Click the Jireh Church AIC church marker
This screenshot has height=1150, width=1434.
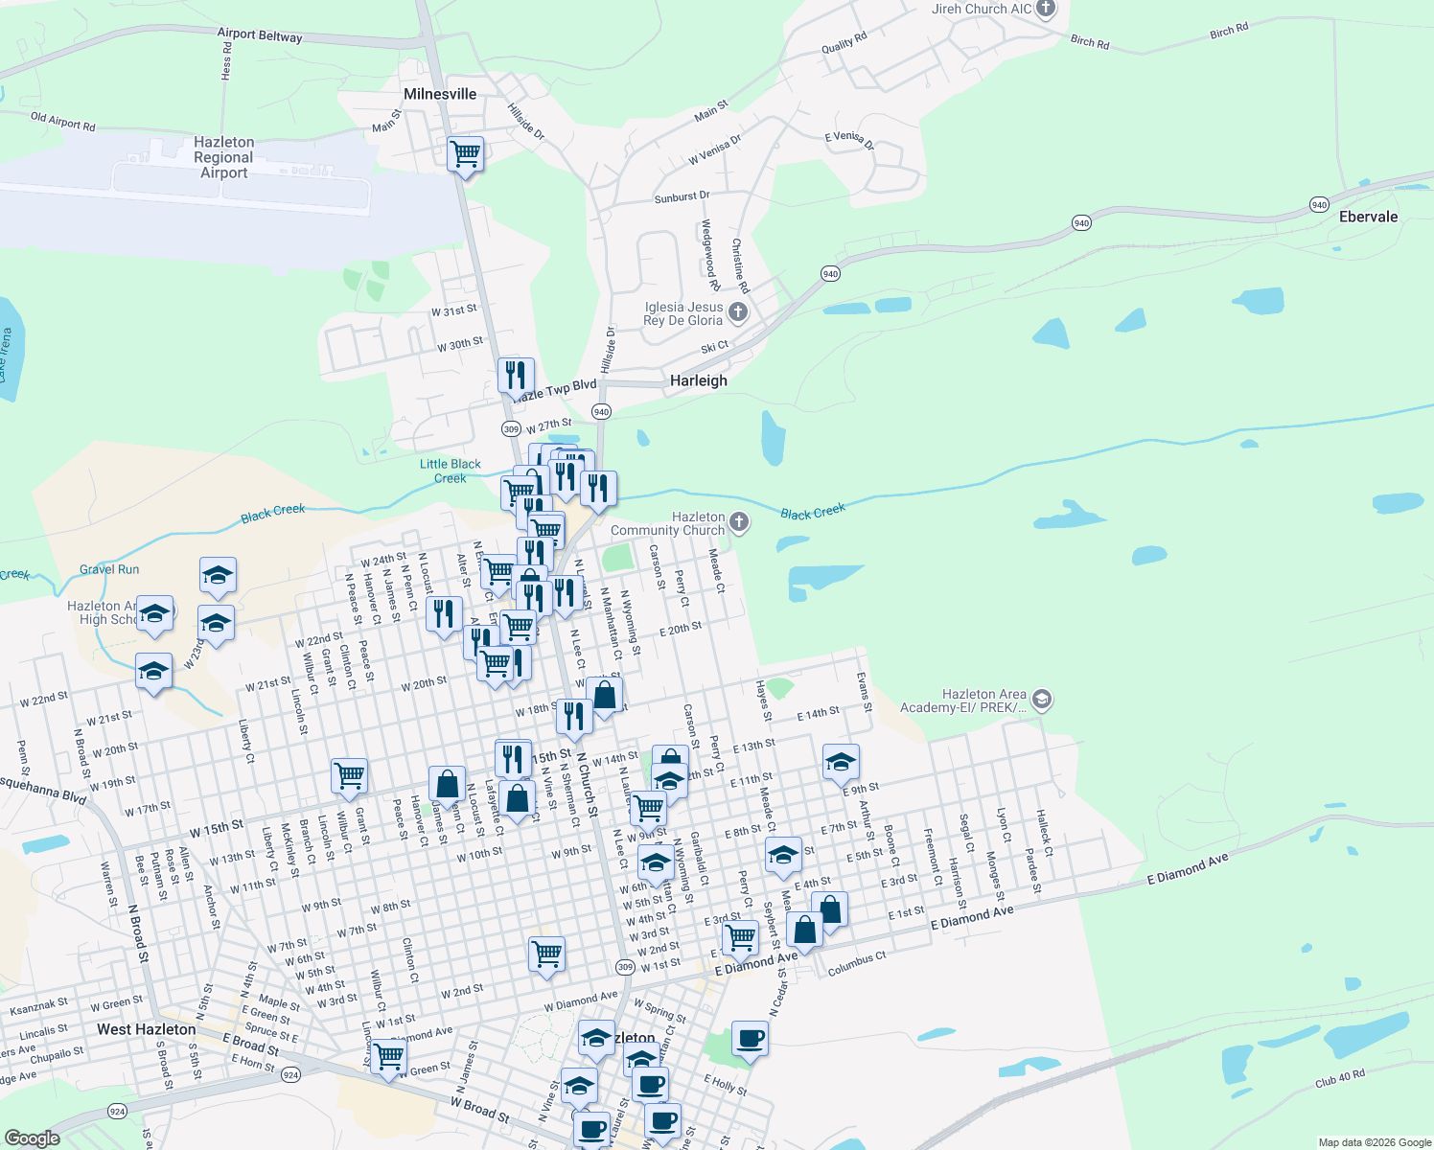[x=1044, y=10]
